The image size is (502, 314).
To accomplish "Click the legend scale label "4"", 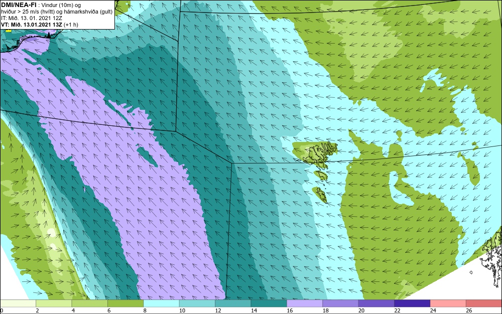I will tap(73, 310).
